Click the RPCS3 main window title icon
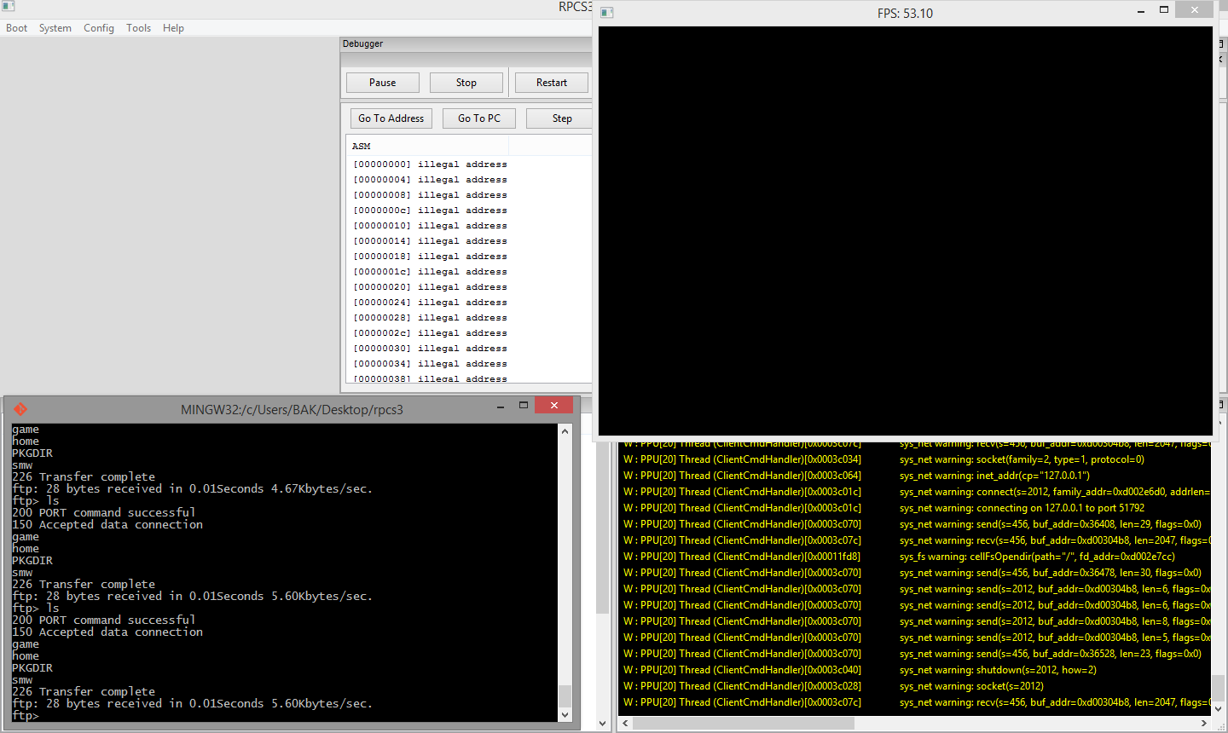The width and height of the screenshot is (1228, 733). pyautogui.click(x=9, y=6)
